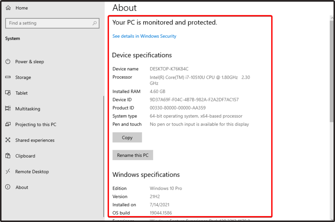Click device name DESKTOP-K76K84C
Image resolution: width=335 pixels, height=222 pixels.
point(169,69)
